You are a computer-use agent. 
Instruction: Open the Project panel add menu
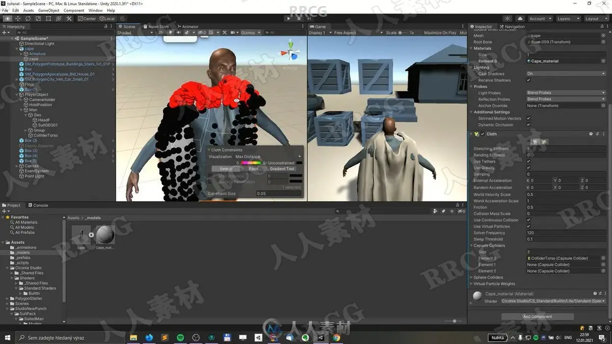pos(6,211)
